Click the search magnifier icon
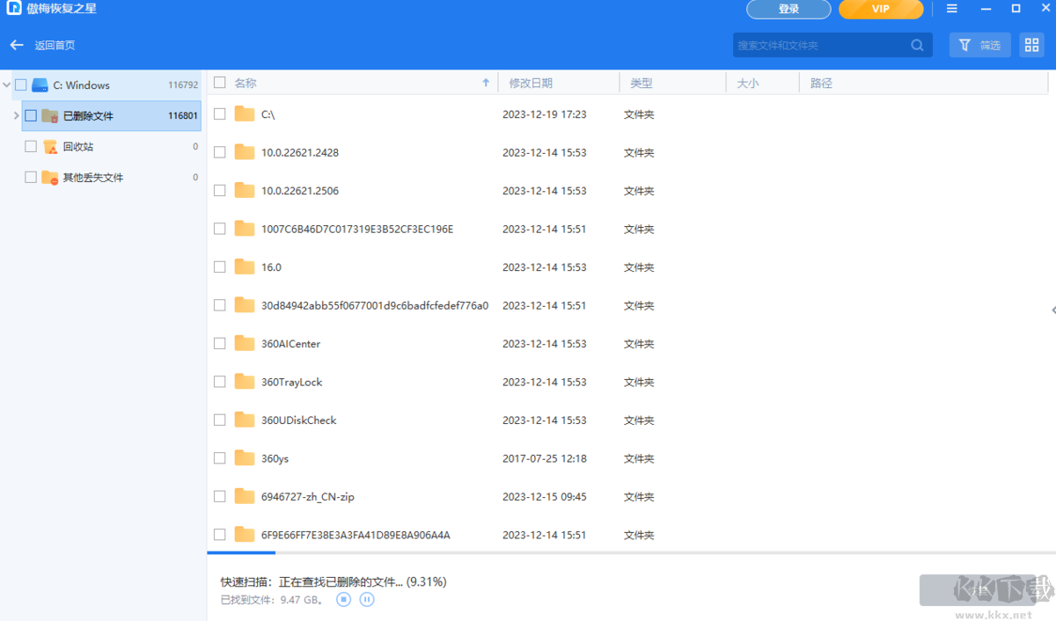Screen dimensions: 1056x621 [917, 44]
